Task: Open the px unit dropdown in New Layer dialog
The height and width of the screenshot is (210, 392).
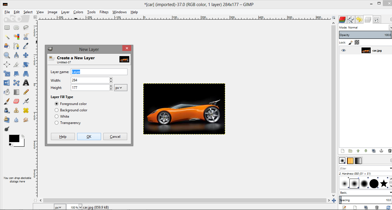Action: click(121, 88)
